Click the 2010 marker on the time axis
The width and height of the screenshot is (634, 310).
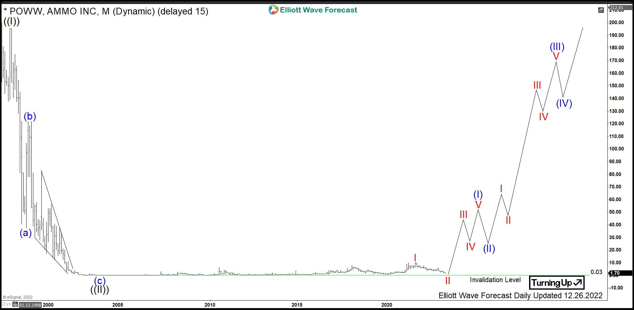click(210, 305)
